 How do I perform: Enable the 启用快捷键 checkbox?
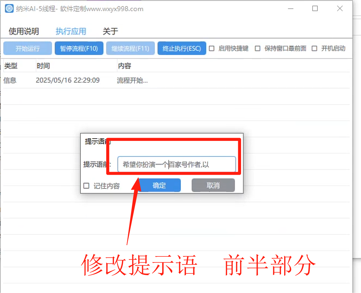pos(212,48)
